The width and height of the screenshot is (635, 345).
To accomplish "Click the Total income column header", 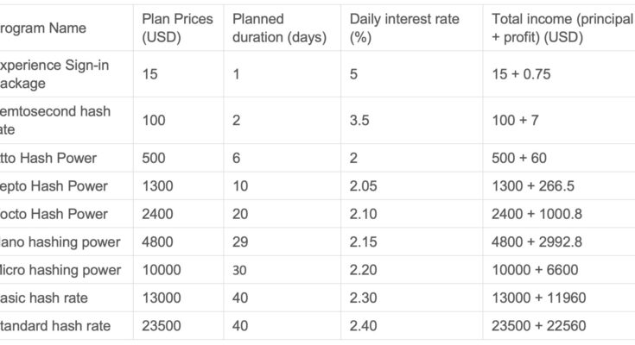I will [563, 28].
